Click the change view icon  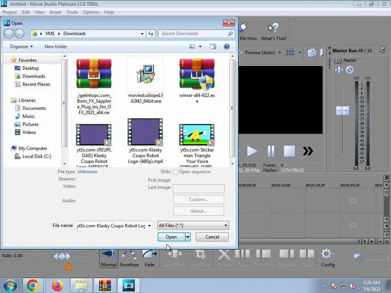point(192,47)
